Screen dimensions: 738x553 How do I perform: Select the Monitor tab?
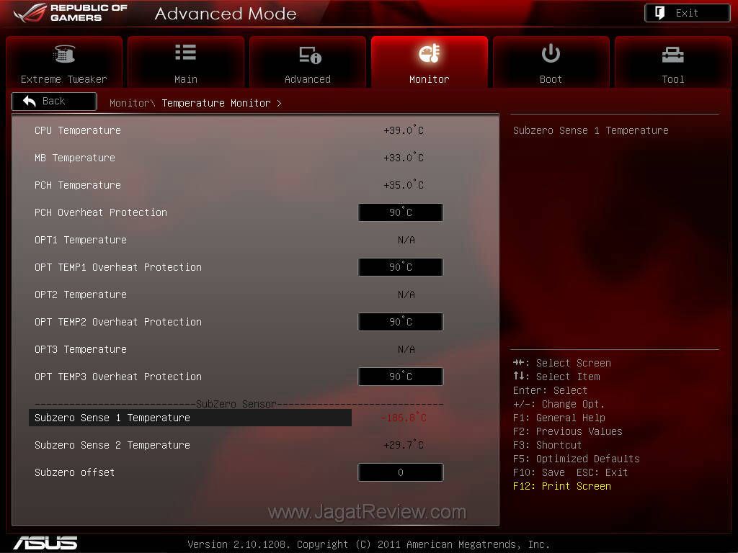(x=430, y=62)
